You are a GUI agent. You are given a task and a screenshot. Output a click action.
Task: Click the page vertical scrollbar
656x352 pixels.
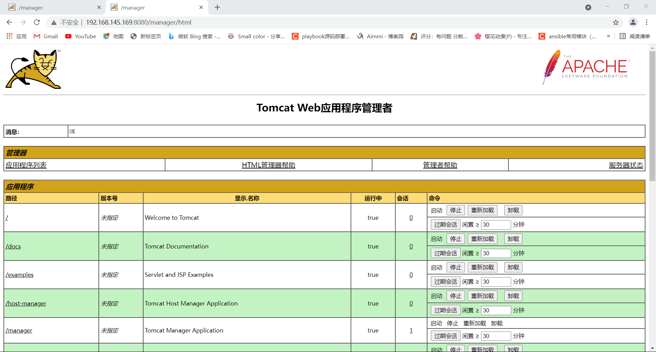(x=652, y=116)
